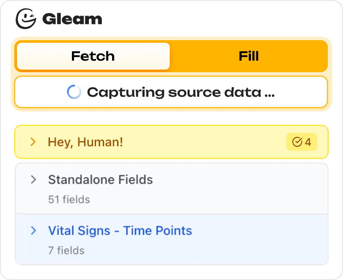Click the Gleam brand name text
Image resolution: width=343 pixels, height=280 pixels.
tap(72, 19)
